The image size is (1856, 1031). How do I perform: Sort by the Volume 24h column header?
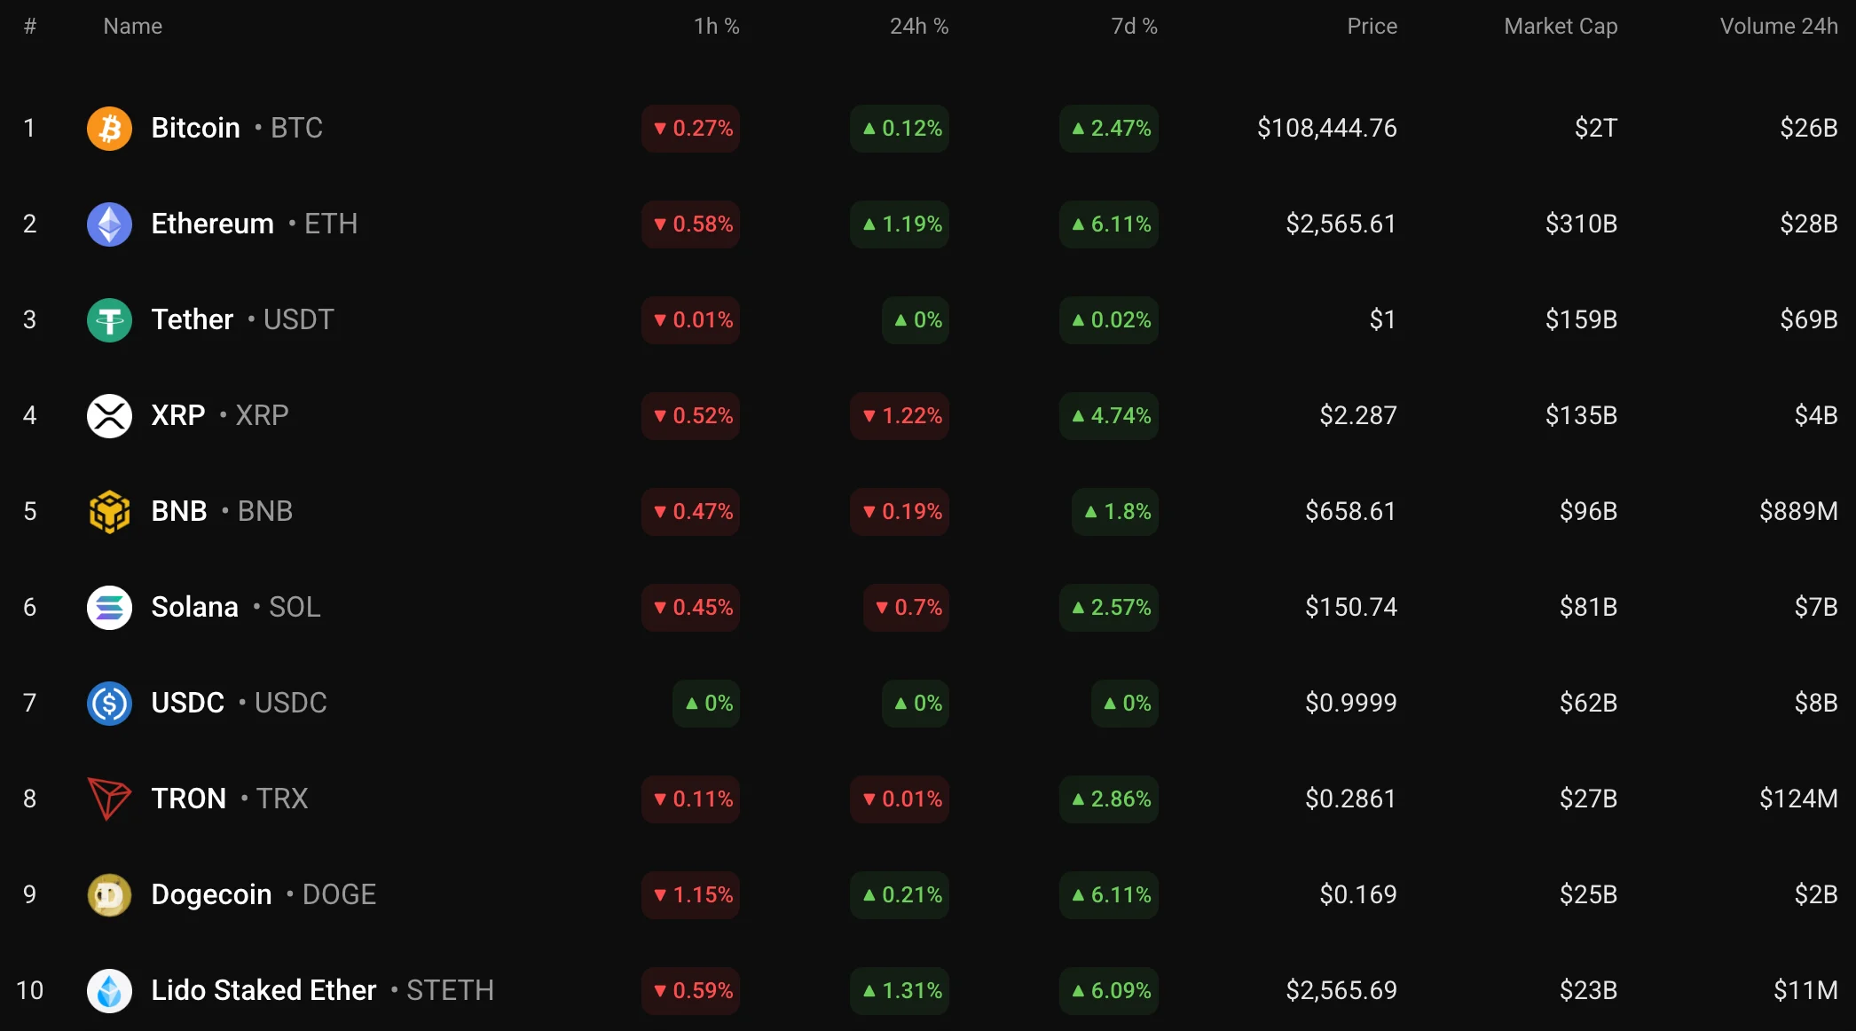click(1778, 27)
